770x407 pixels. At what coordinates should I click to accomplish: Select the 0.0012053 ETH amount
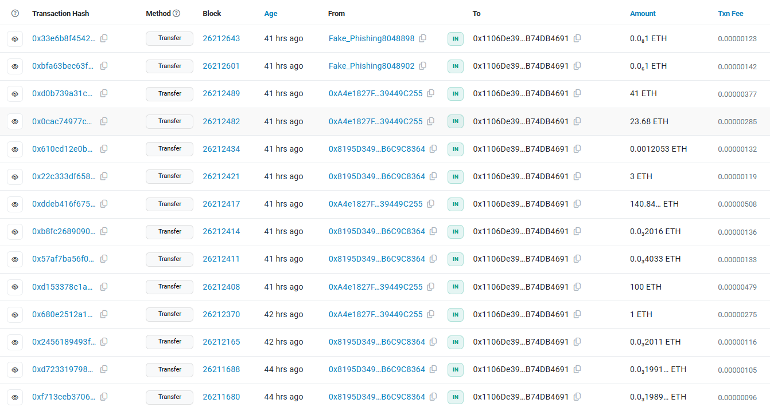[x=658, y=149]
